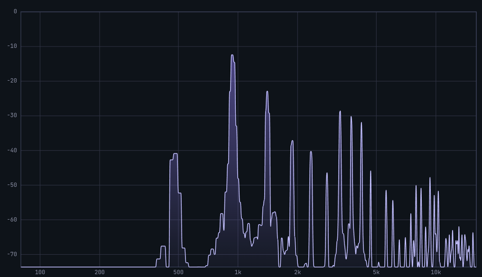Click the -70 dB axis label

[x=12, y=255]
